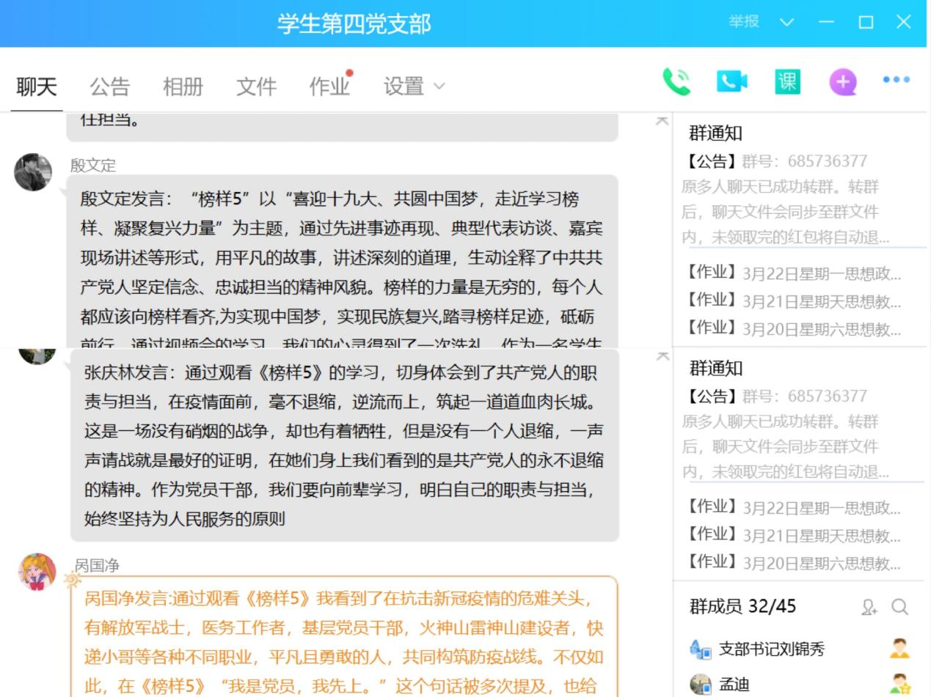931x697 pixels.
Task: Click the 举报 report button
Action: coord(743,22)
